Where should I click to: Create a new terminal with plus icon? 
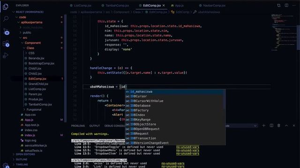264,126
